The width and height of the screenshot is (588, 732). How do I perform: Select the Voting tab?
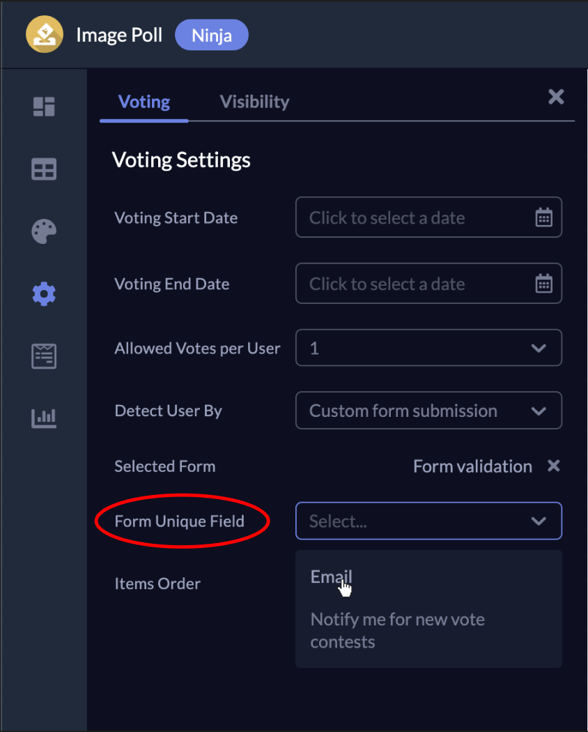point(144,101)
